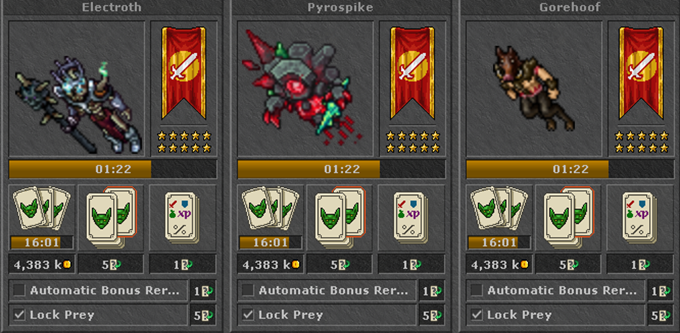Enable Automatic Bonus Reroll for Electroth
680x333 pixels.
tap(19, 290)
